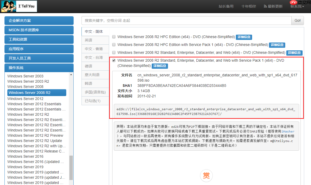Click the php中文网 icon top right
This screenshot has width=311, height=185.
coord(293,3)
